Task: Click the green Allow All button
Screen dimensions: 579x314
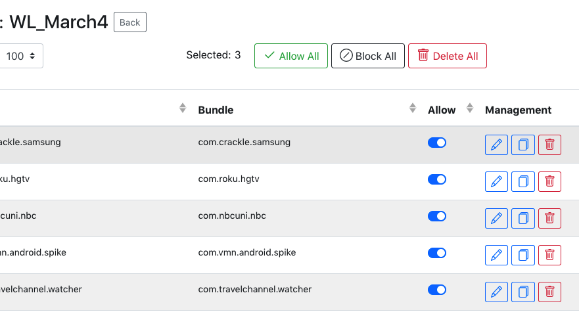Action: (x=291, y=56)
